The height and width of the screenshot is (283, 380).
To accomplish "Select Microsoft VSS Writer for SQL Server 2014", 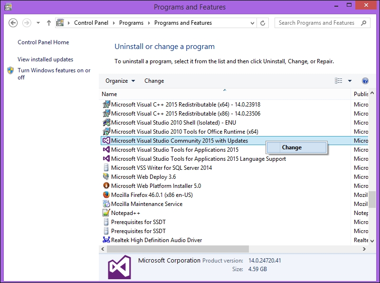I will coord(161,168).
